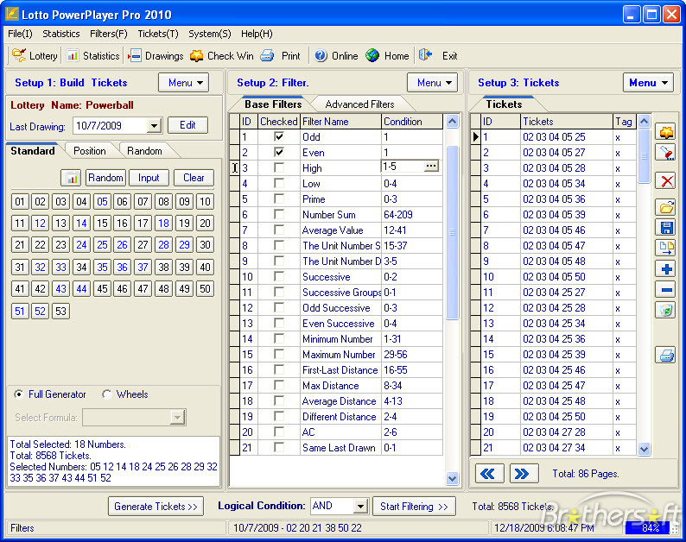Click the tickets list scrollbar thumb
The image size is (686, 542).
point(644,155)
